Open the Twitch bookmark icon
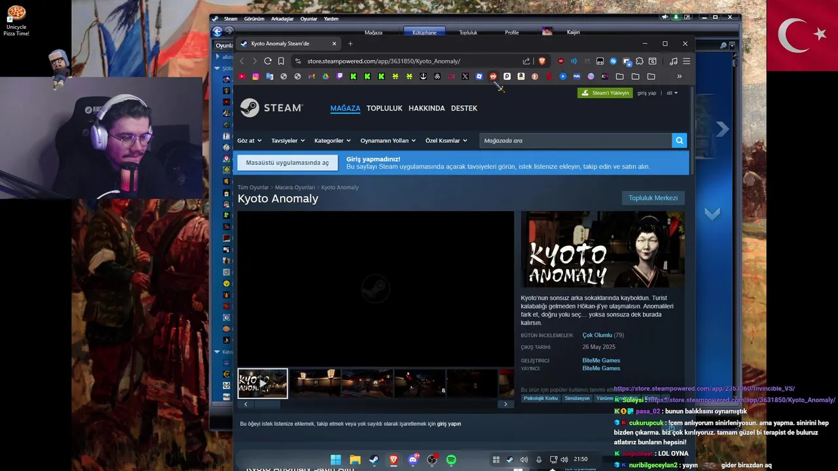This screenshot has height=471, width=838. coord(339,77)
